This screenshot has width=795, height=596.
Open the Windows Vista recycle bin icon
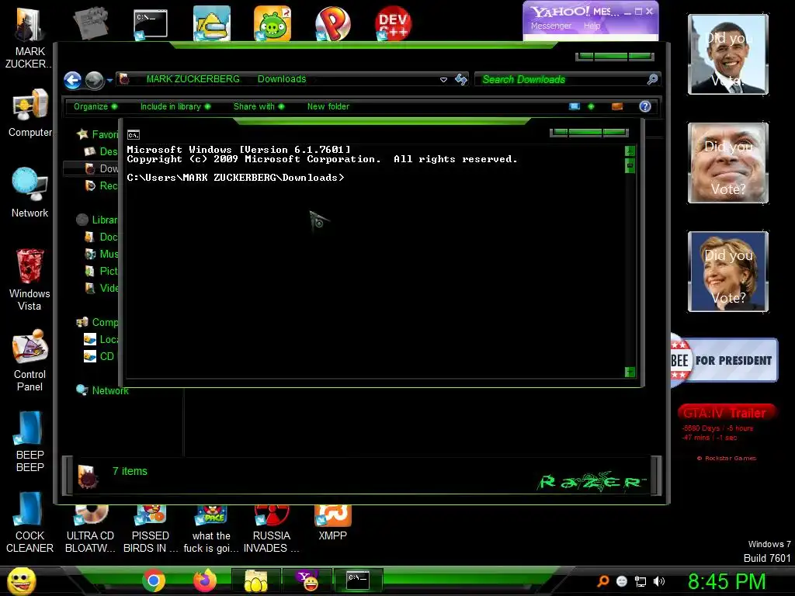point(30,279)
